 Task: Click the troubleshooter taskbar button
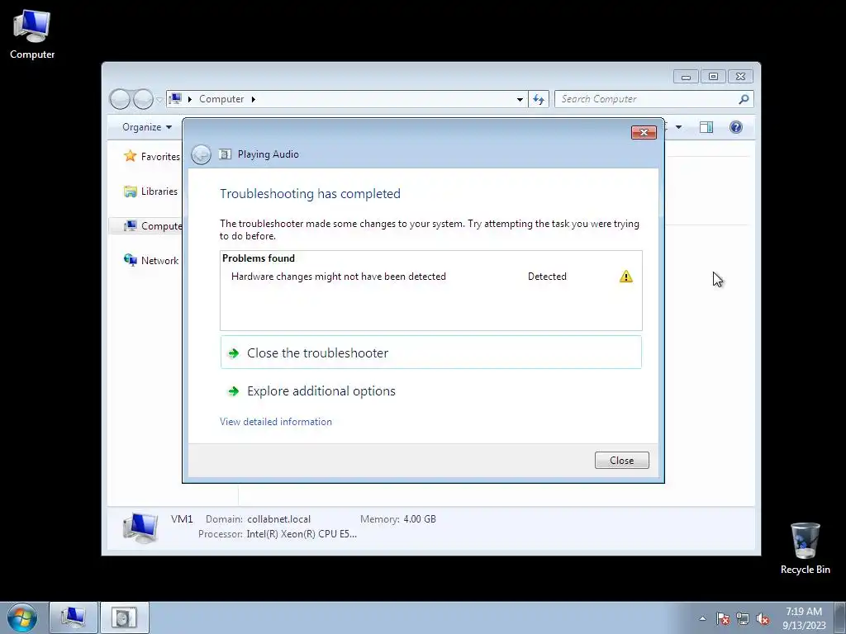click(125, 617)
